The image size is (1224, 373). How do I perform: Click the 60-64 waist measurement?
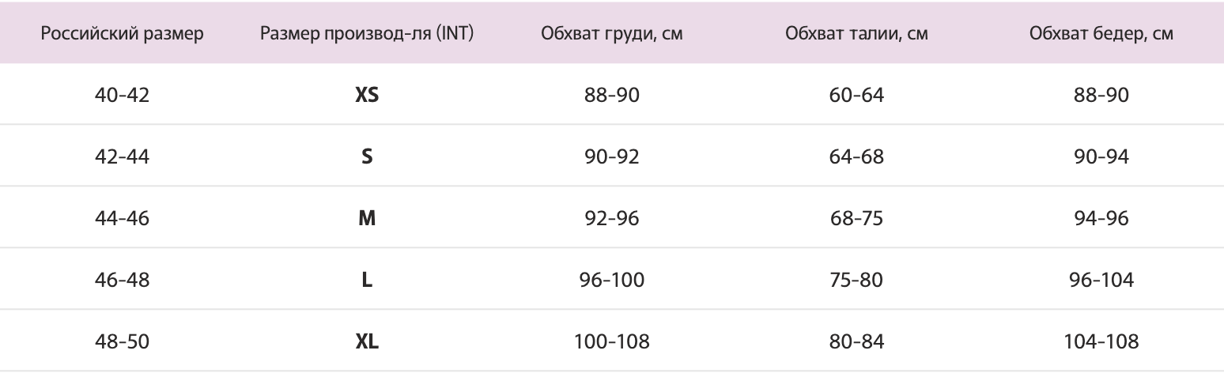856,96
